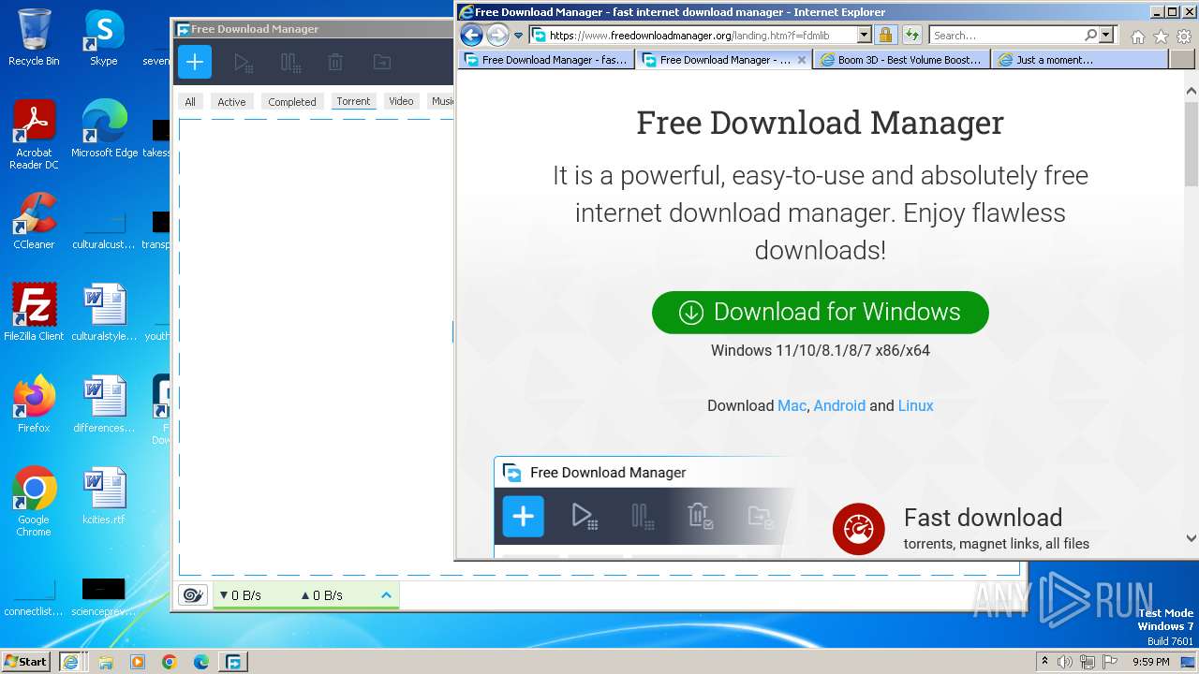Open the recent pages dropdown next to Forward
Image resolution: width=1199 pixels, height=674 pixels.
point(518,36)
